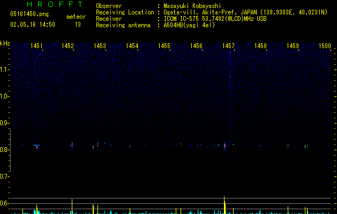Click the tallest yellow power spike near 1457

click(224, 205)
